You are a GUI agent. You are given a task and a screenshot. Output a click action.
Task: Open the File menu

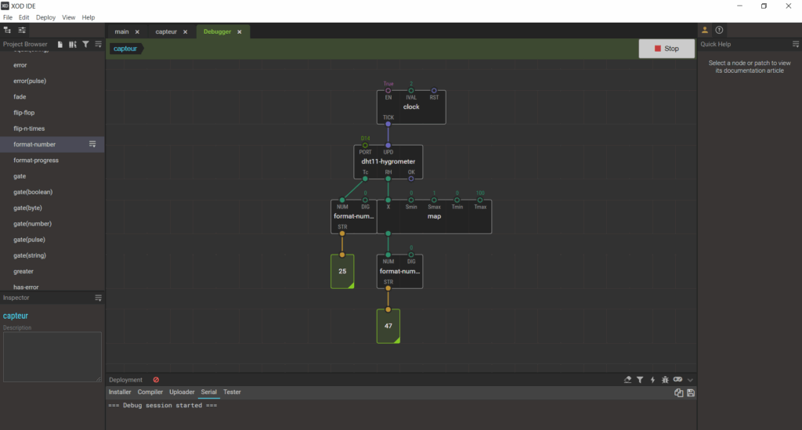click(8, 17)
